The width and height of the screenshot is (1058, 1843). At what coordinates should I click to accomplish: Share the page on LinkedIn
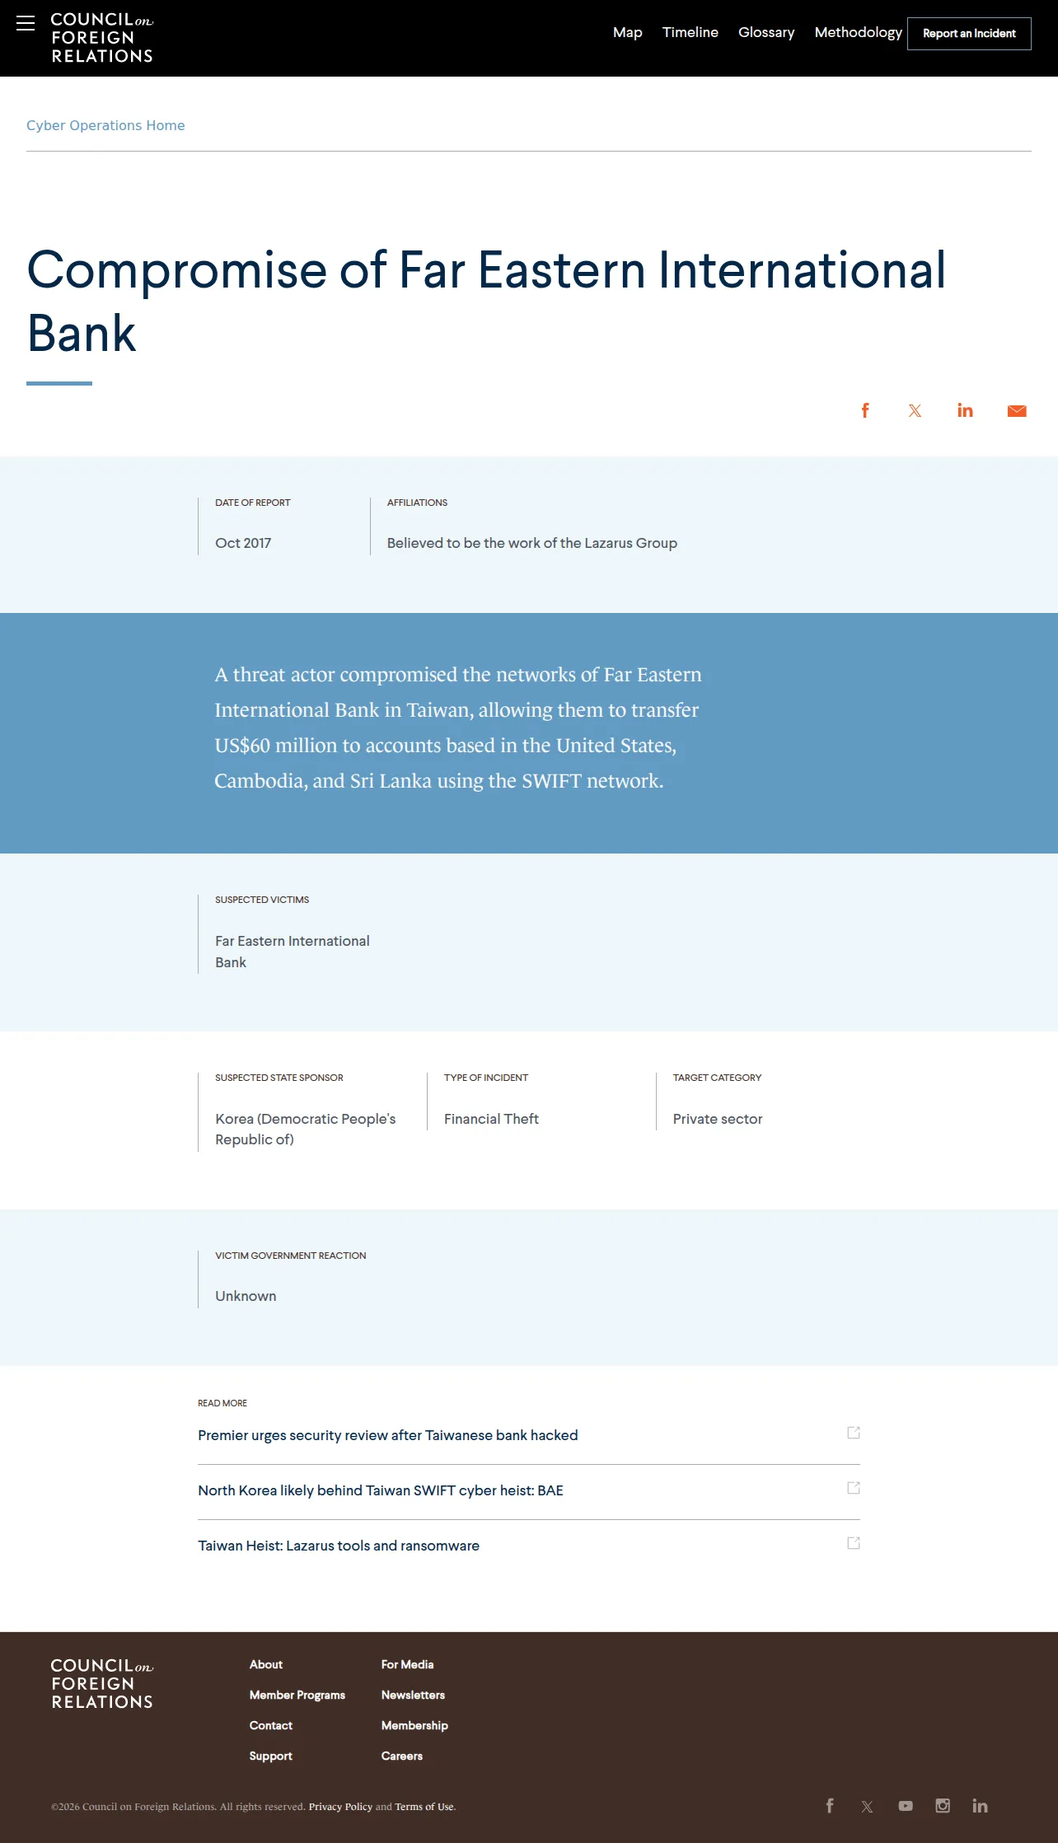[965, 410]
